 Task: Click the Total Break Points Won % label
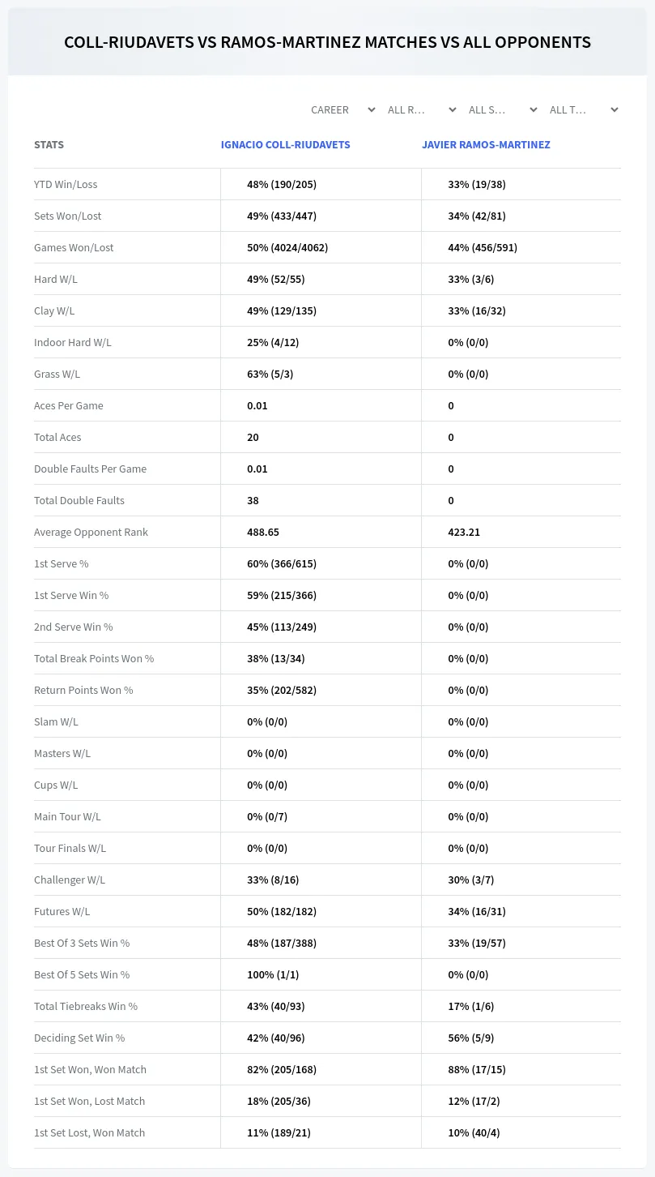click(x=94, y=658)
